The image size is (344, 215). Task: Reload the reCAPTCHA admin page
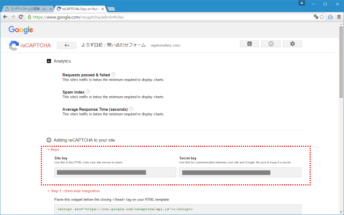click(20, 17)
